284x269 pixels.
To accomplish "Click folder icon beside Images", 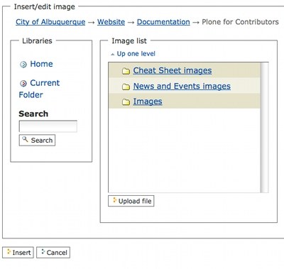I will pos(126,102).
